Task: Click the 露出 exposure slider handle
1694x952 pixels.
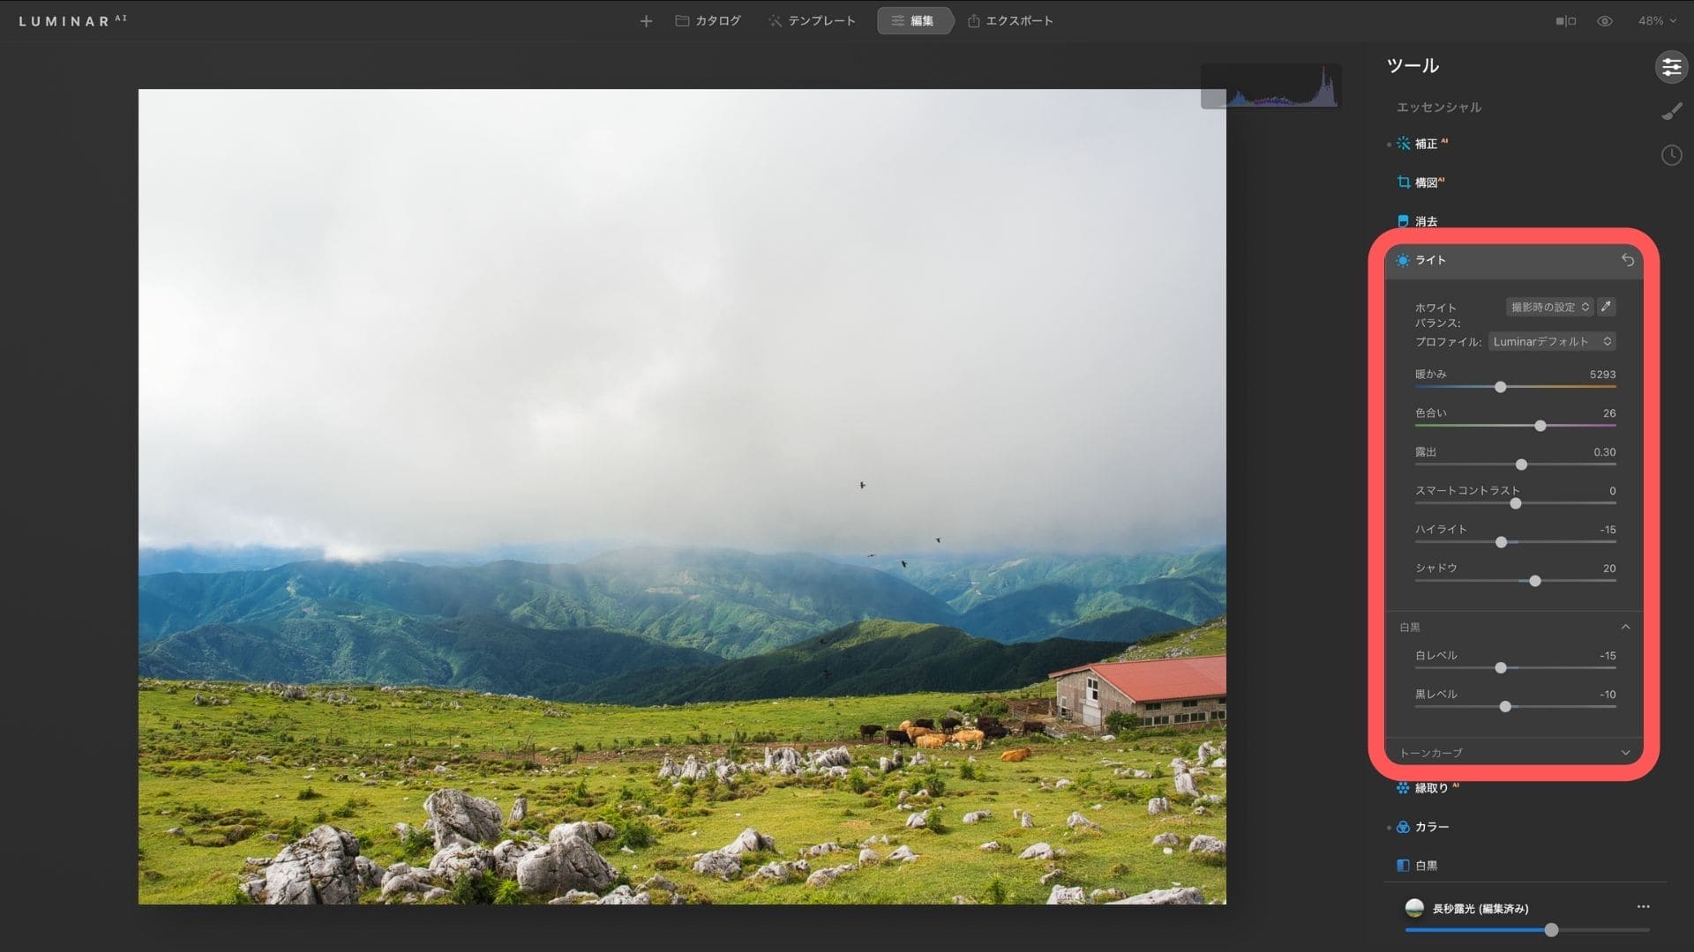Action: (1521, 465)
